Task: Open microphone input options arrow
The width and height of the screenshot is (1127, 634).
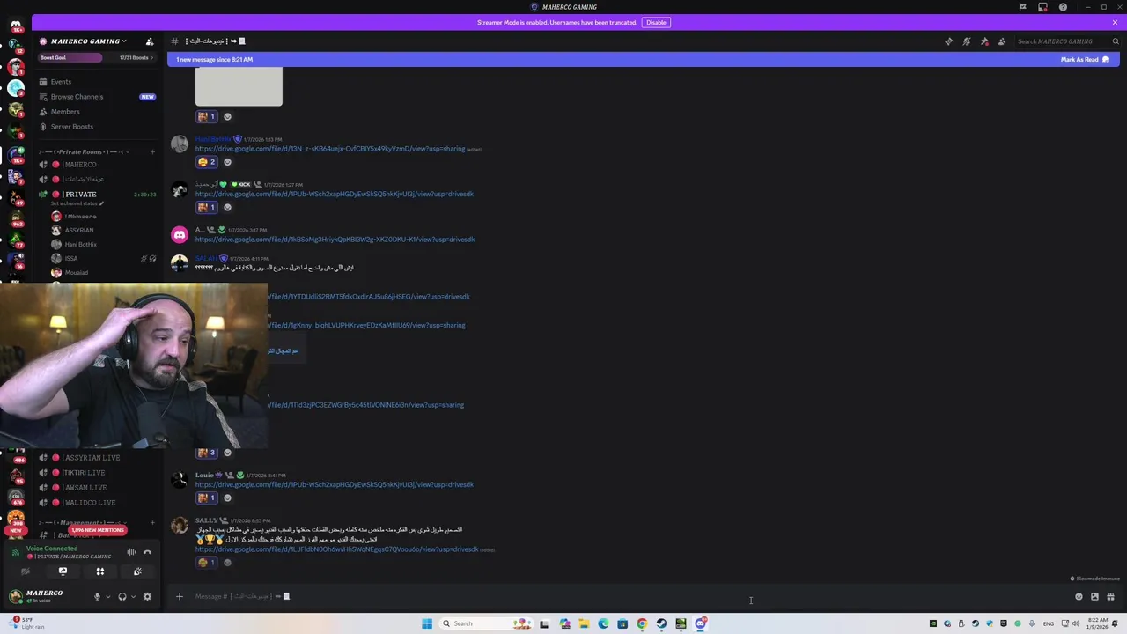Action: pyautogui.click(x=108, y=596)
